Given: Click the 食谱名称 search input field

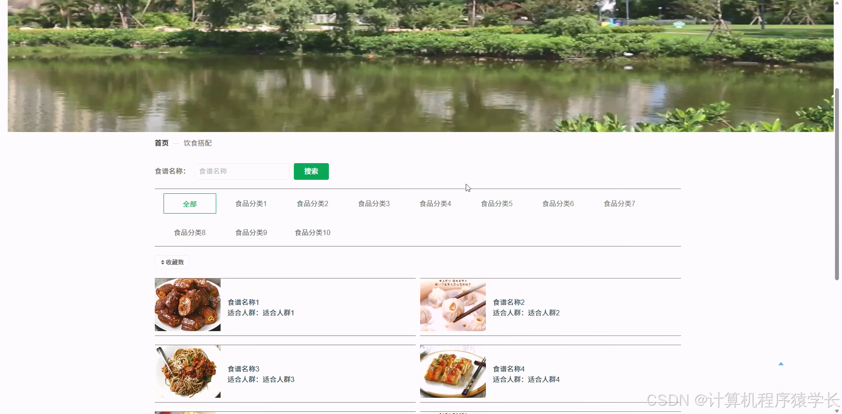Looking at the screenshot, I should (242, 171).
